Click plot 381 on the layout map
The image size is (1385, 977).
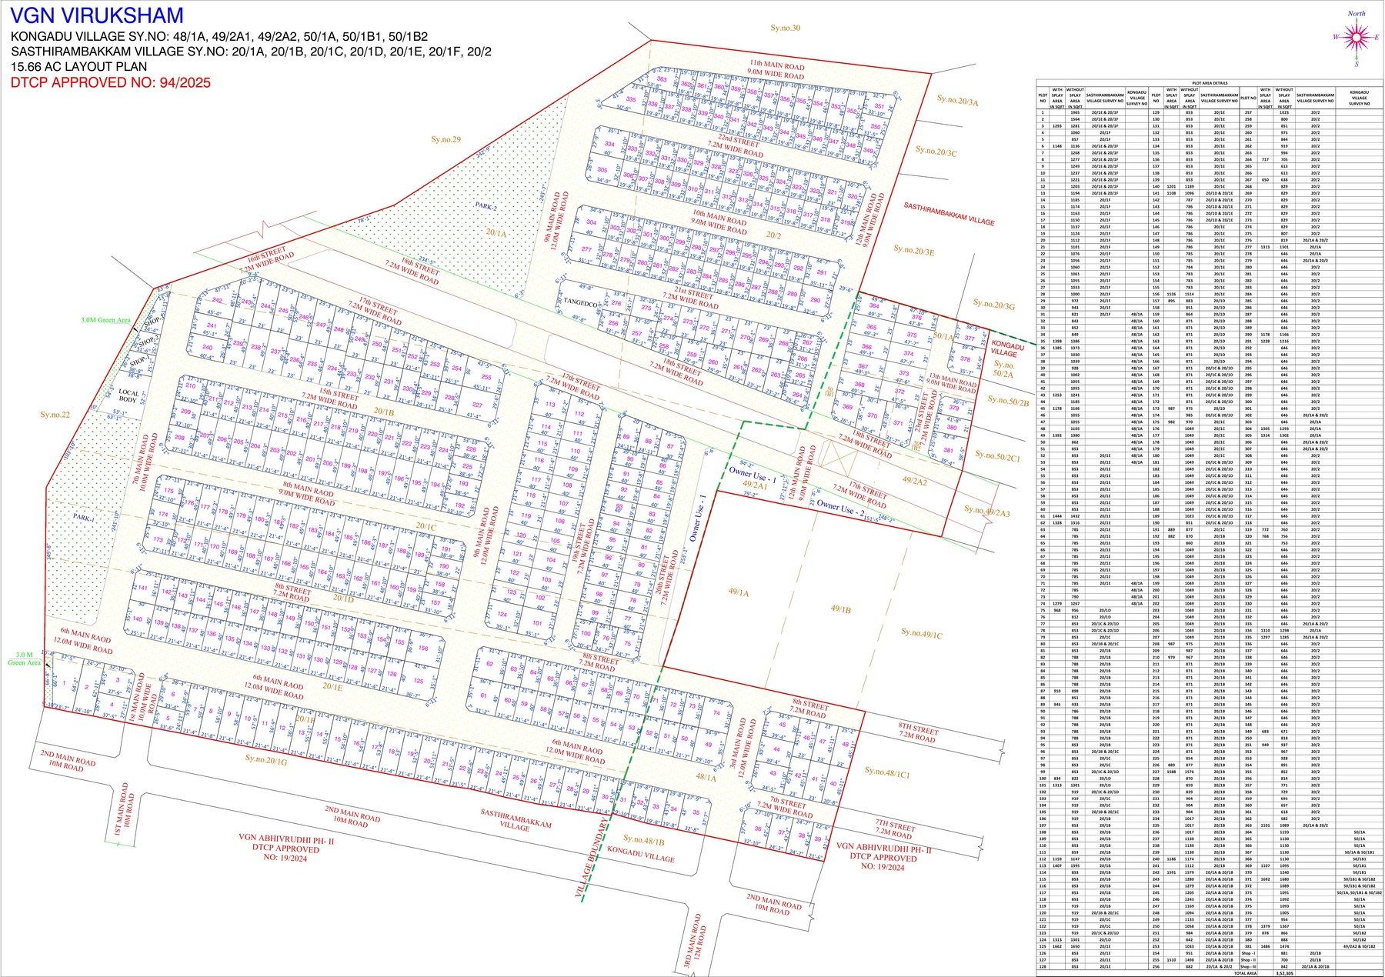948,451
